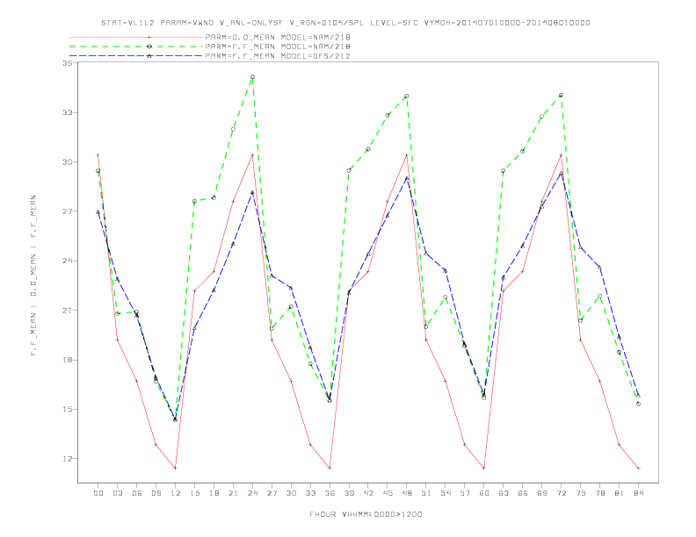Screen dimensions: 696x537
Task: Click x-axis forecast hour label 54
Action: tap(446, 493)
